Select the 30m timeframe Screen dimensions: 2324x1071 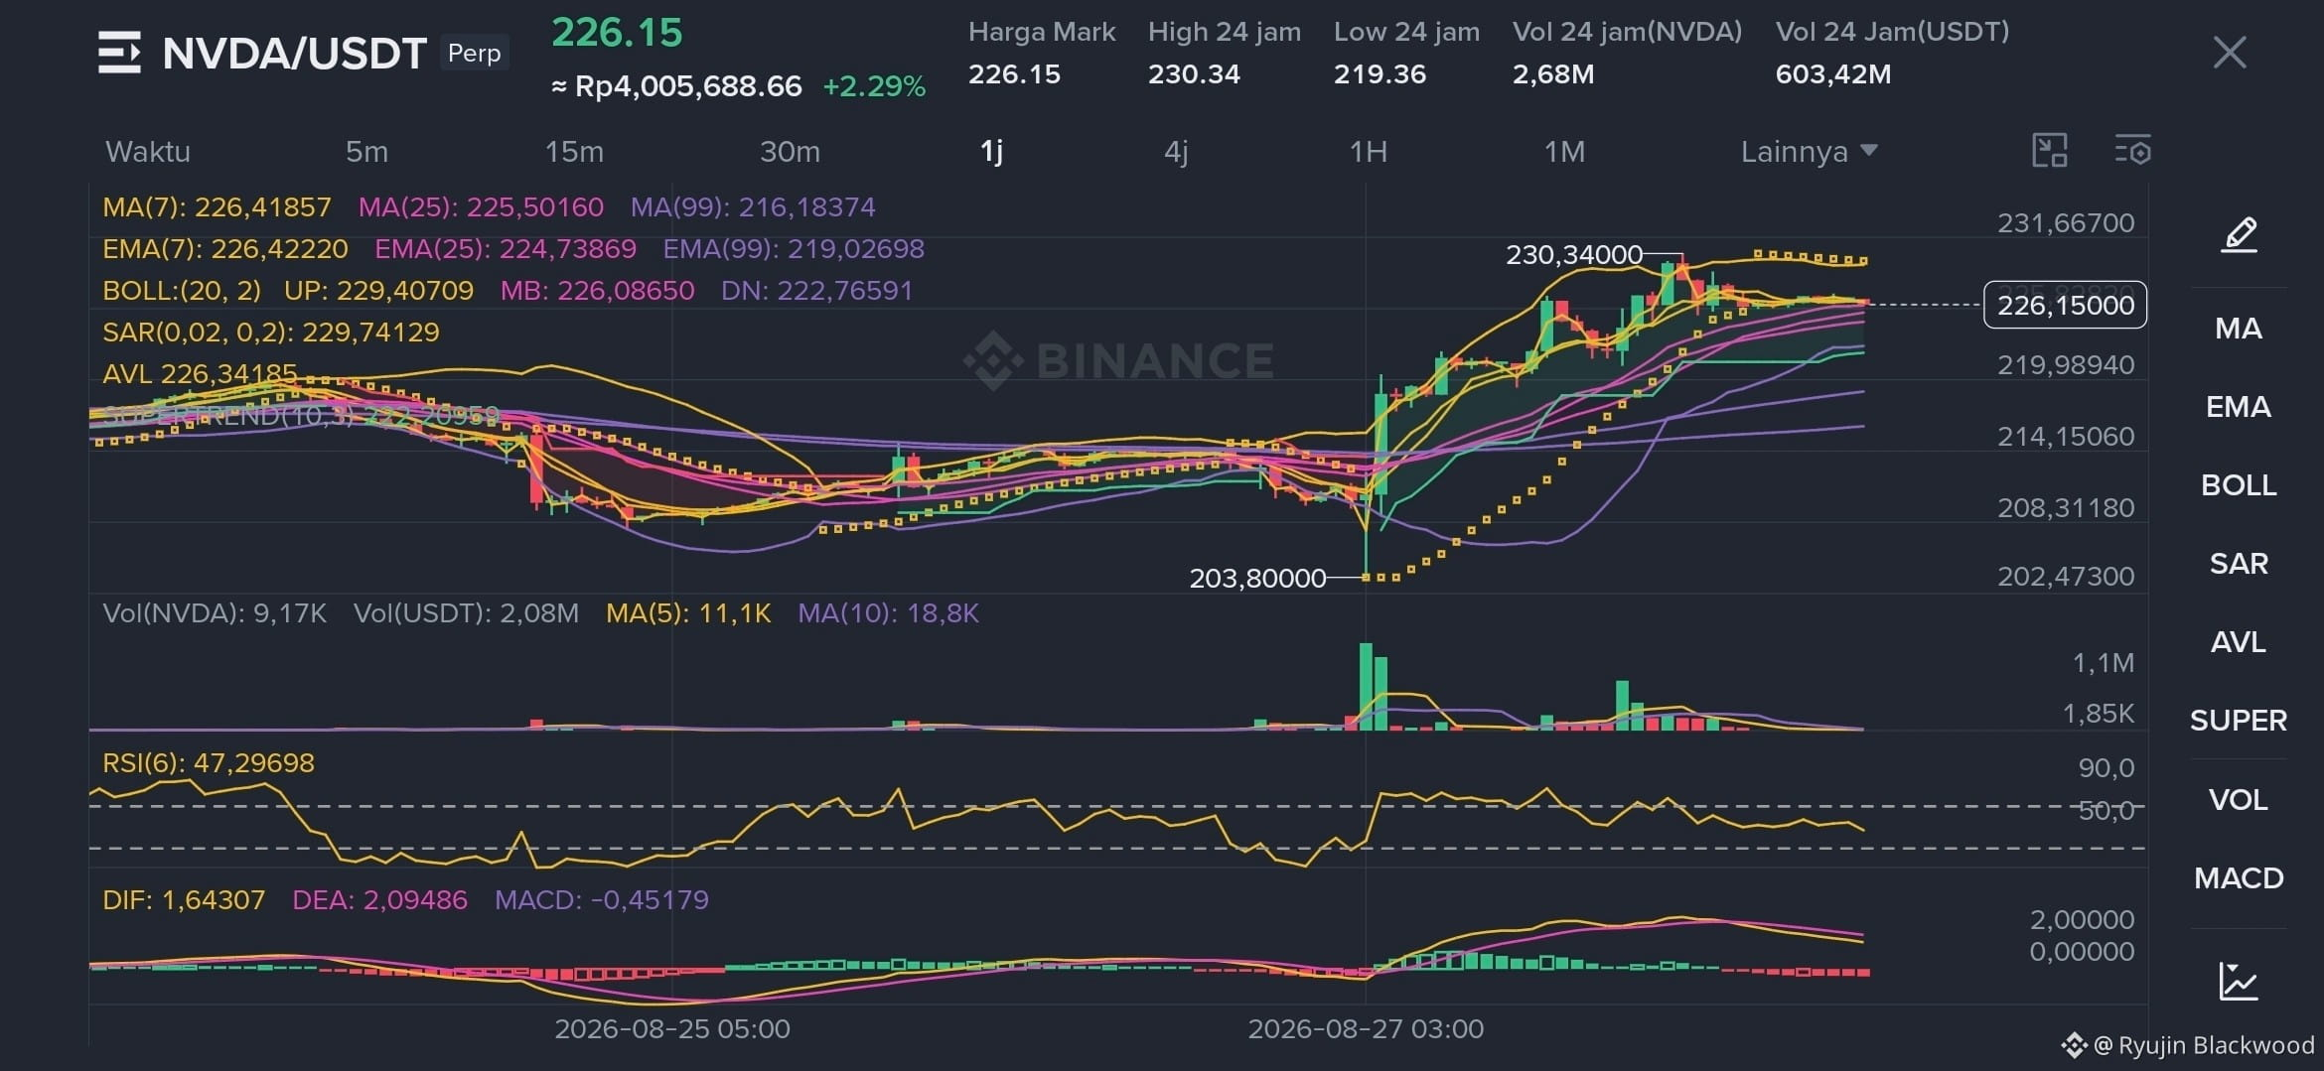[790, 152]
